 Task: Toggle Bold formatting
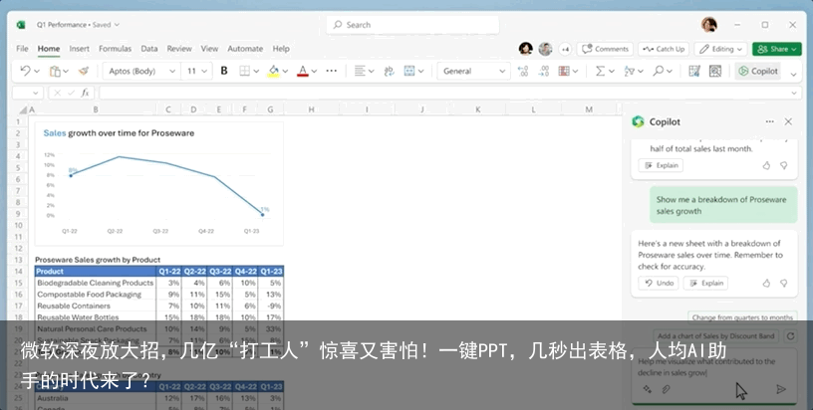(224, 71)
